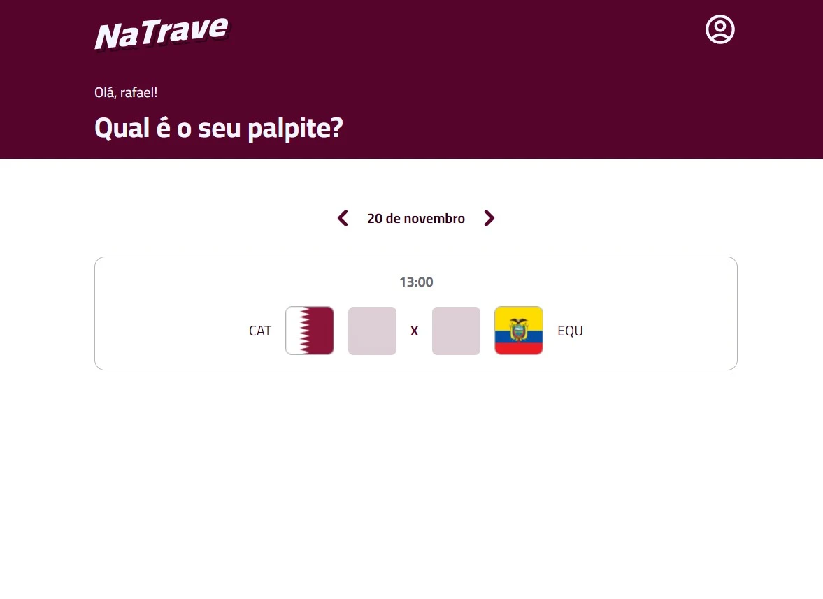Focus the CAT score input box
The width and height of the screenshot is (823, 599).
pyautogui.click(x=372, y=331)
